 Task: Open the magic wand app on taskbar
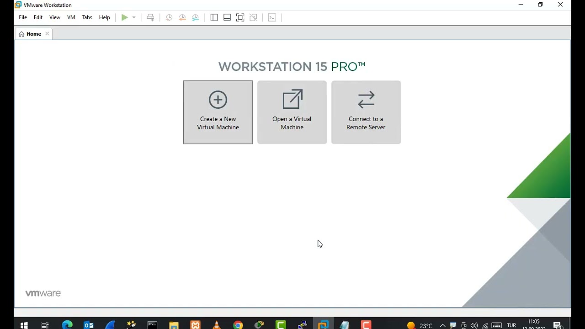(132, 325)
